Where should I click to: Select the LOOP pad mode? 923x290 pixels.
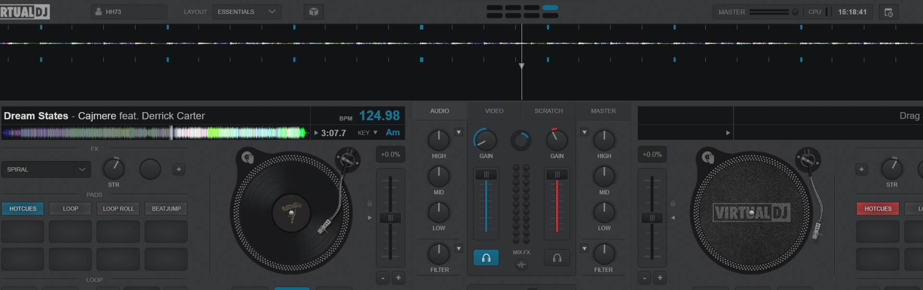(70, 209)
